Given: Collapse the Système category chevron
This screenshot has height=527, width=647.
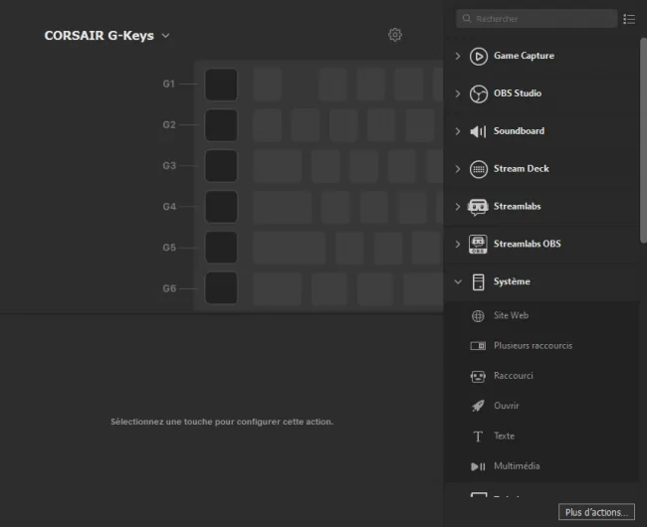Looking at the screenshot, I should [x=458, y=281].
